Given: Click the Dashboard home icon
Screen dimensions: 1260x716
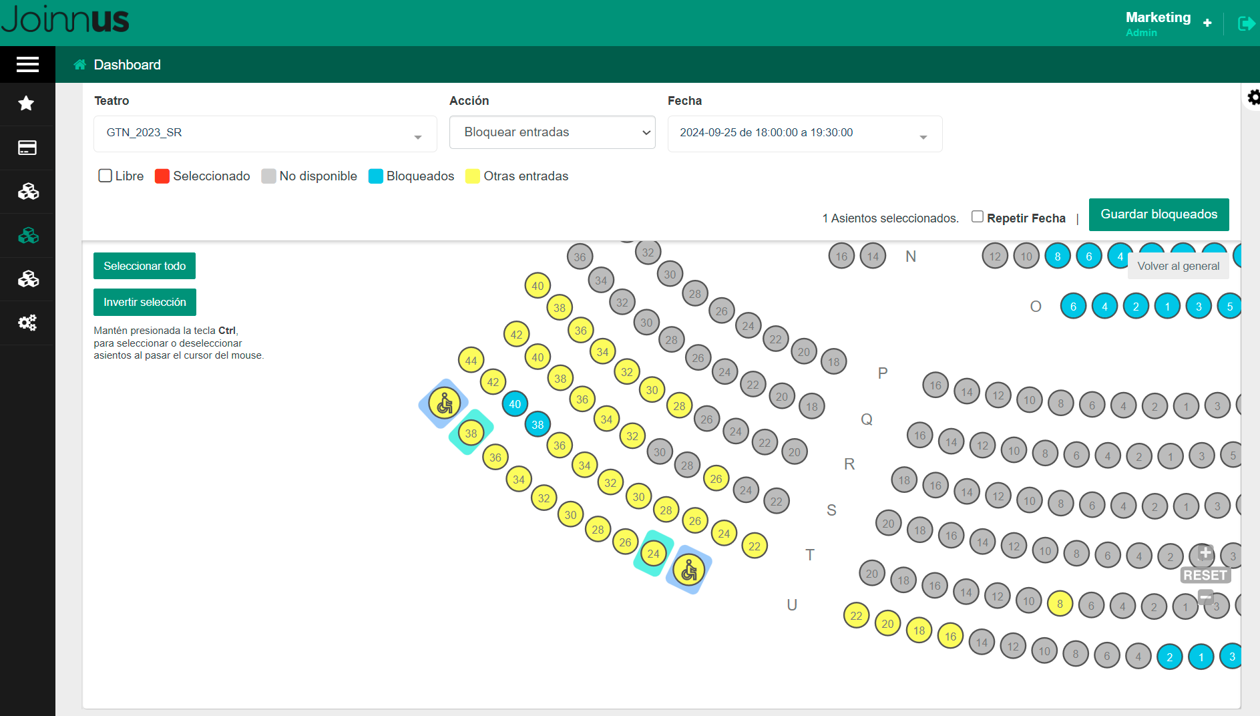Looking at the screenshot, I should coord(79,64).
